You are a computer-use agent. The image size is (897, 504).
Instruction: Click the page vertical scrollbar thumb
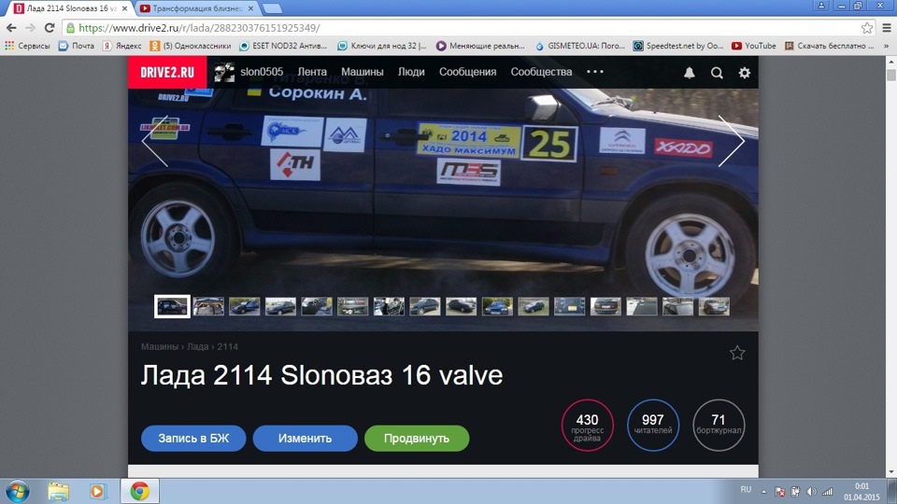tap(891, 75)
